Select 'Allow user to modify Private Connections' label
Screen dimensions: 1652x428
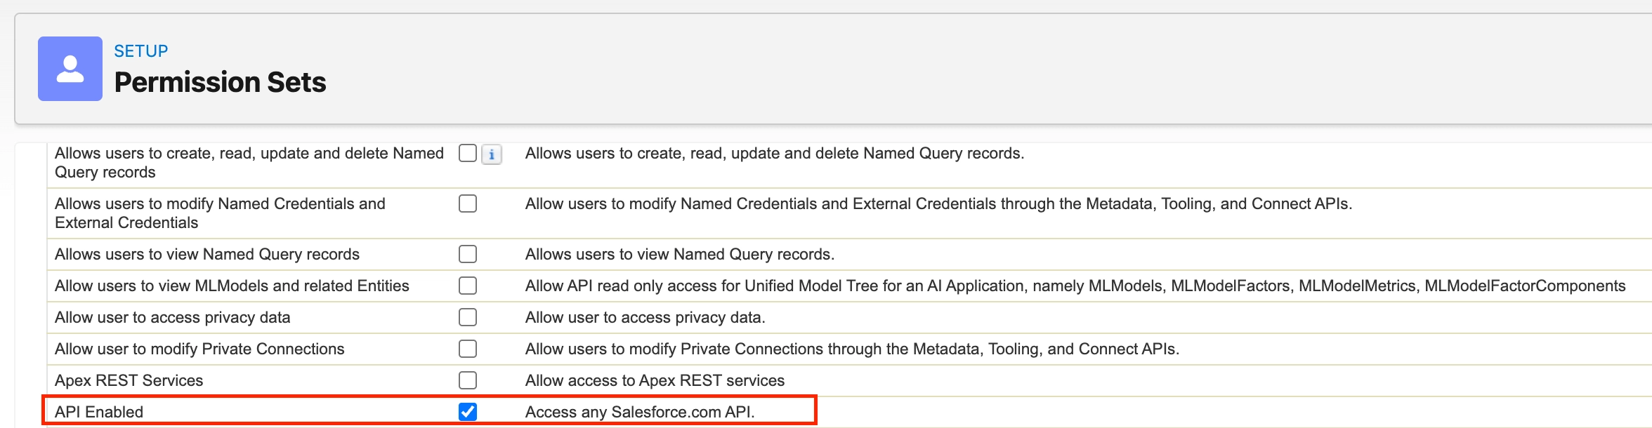coord(199,349)
